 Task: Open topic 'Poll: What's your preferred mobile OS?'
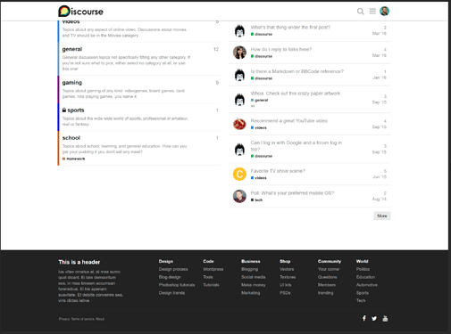(292, 193)
